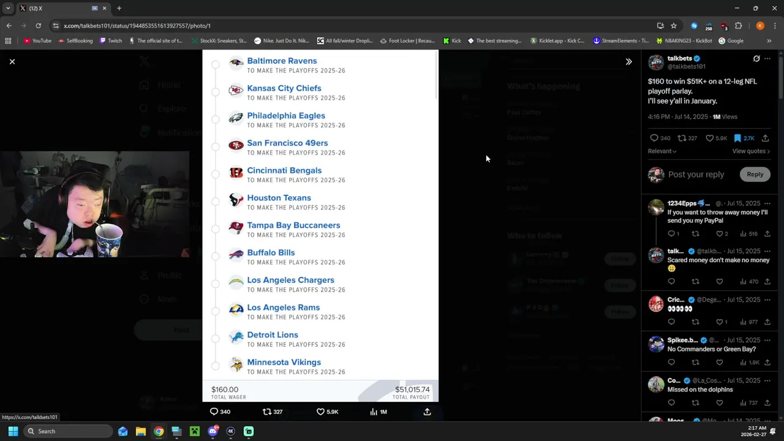
Task: Open the Chrome extensions puzzle icon
Action: tap(738, 26)
